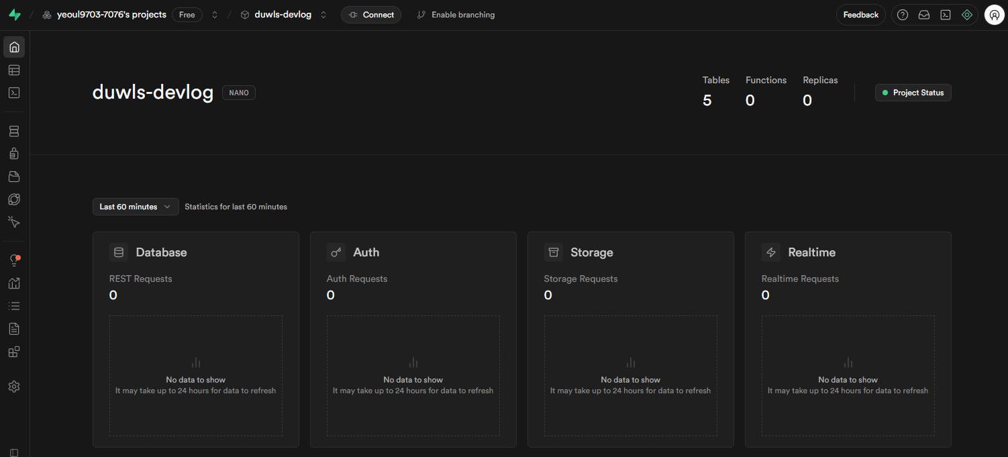The image size is (1008, 457).
Task: Click the Free plan badge
Action: [x=187, y=15]
